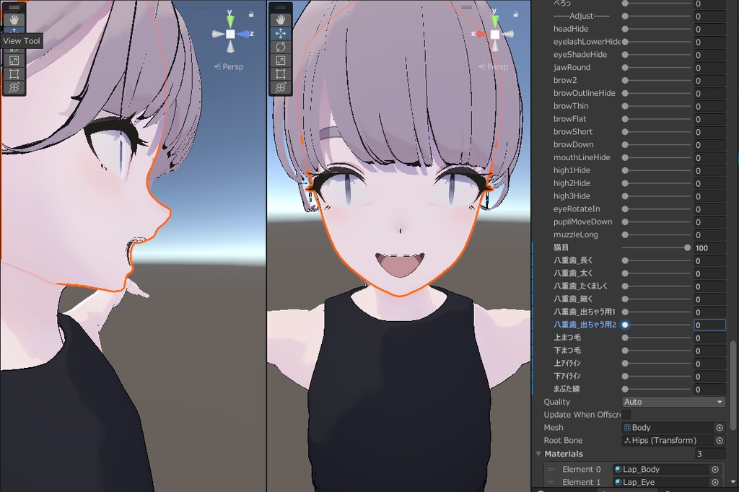Click the browOutlineHide label

coord(585,93)
